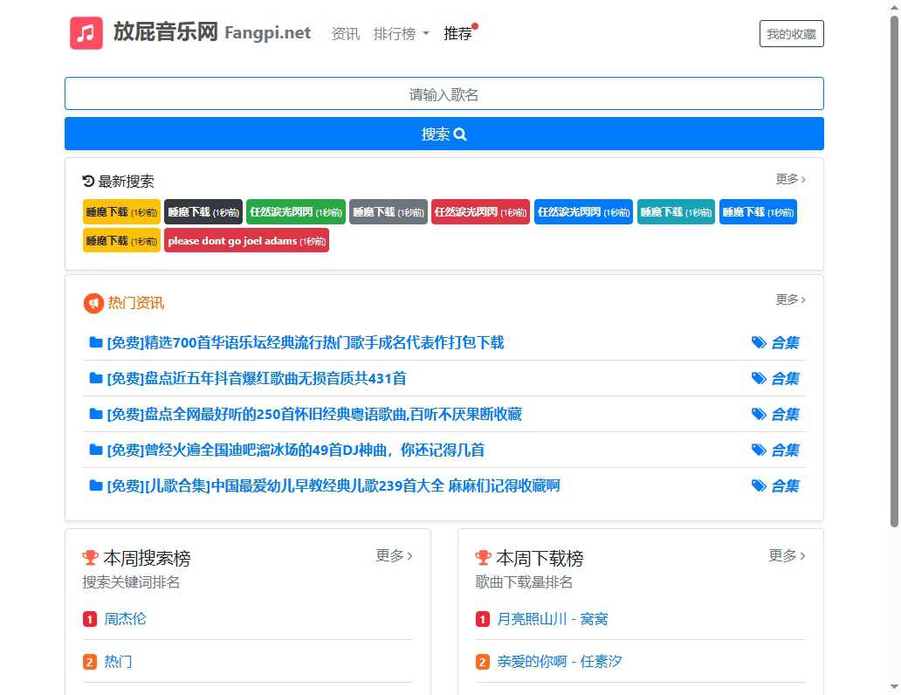Show 更多 in the 热门资讯 section

pos(790,299)
